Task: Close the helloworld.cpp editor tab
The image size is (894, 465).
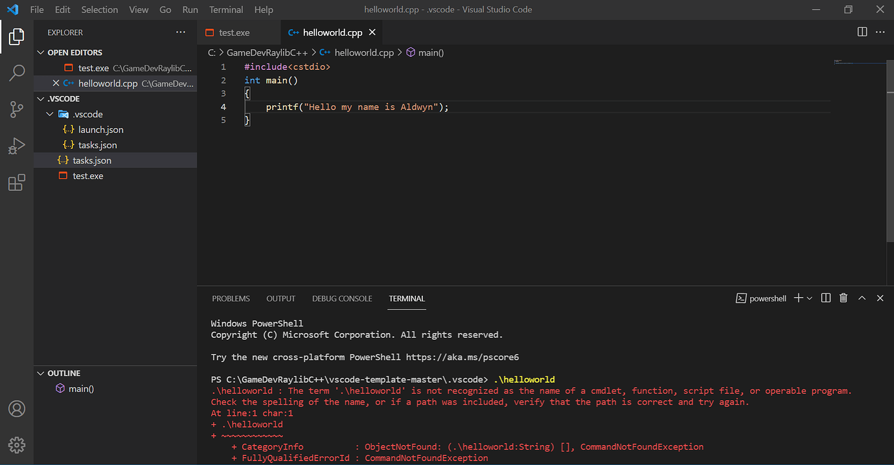Action: point(372,32)
